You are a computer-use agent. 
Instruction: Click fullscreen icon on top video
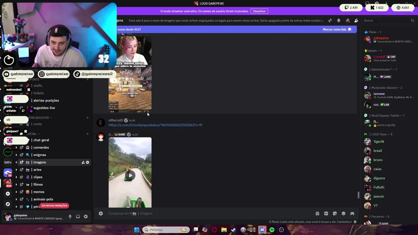146,112
